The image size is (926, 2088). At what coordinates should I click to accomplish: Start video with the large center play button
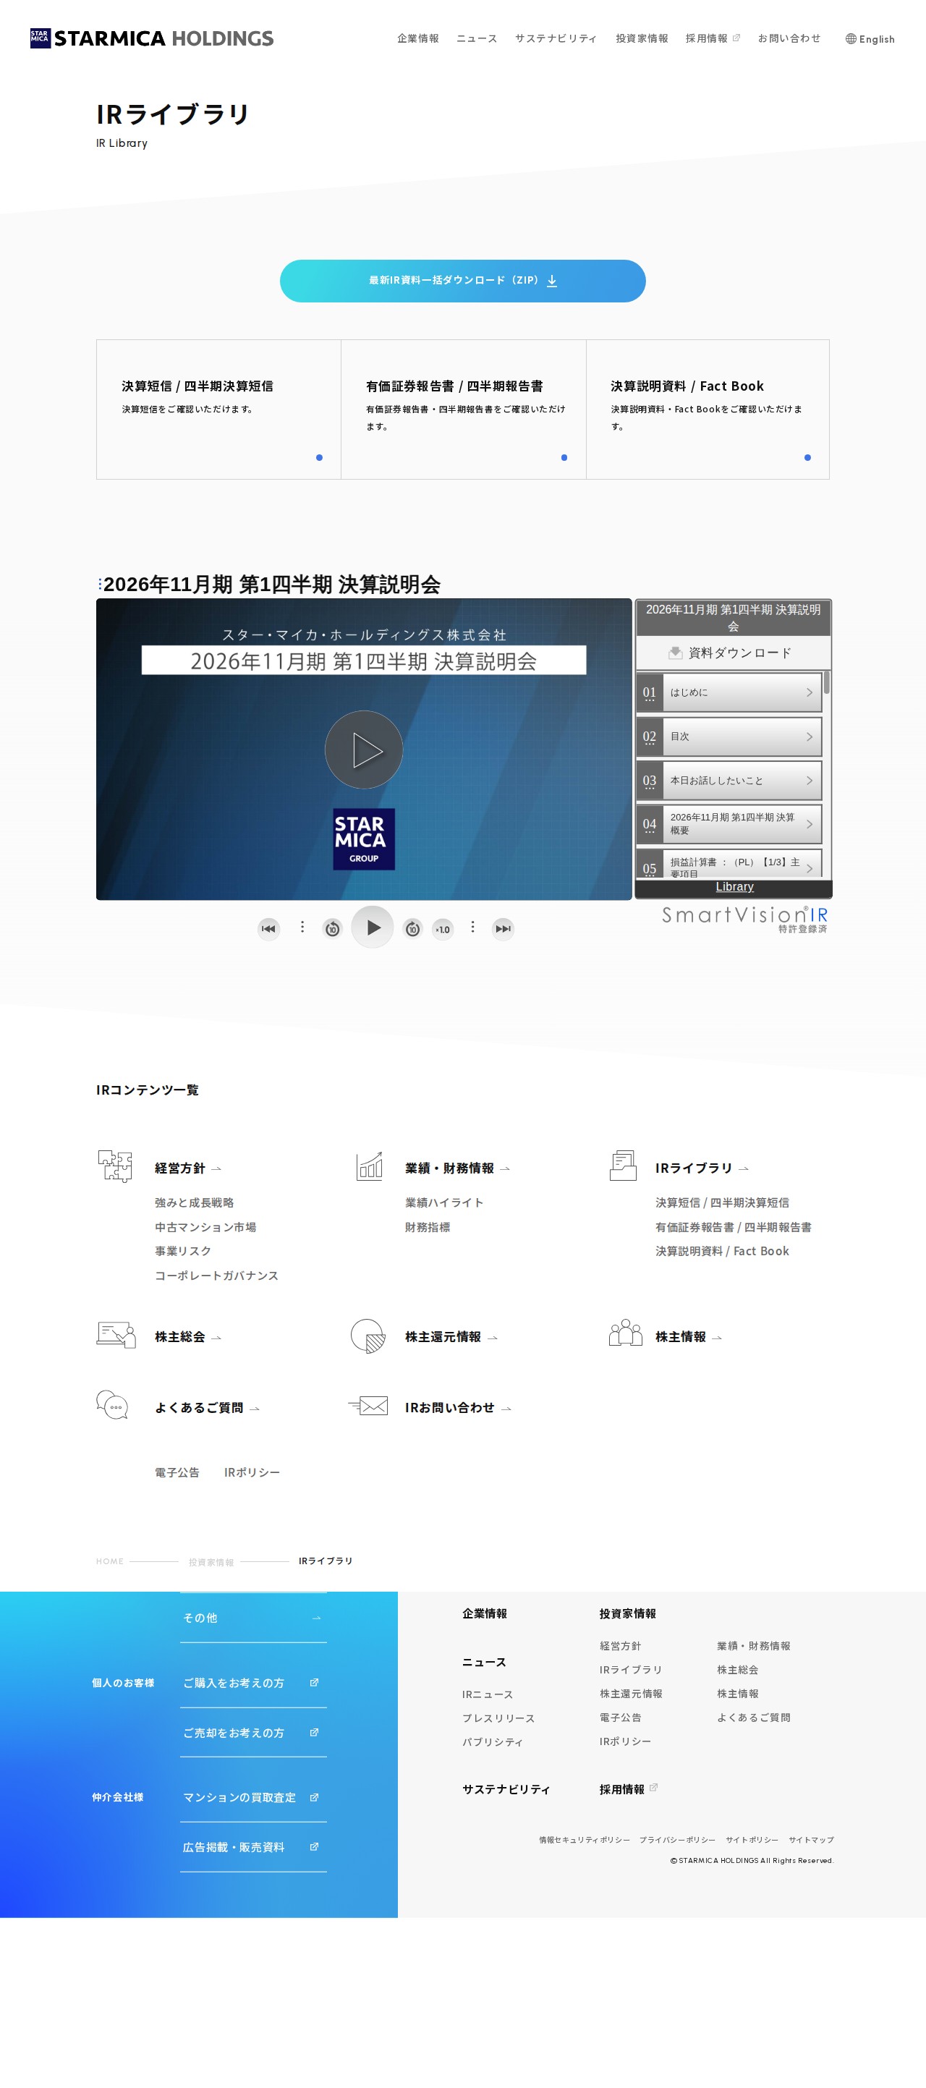pyautogui.click(x=364, y=750)
